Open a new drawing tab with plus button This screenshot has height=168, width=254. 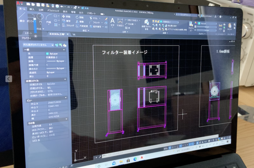coord(74,35)
